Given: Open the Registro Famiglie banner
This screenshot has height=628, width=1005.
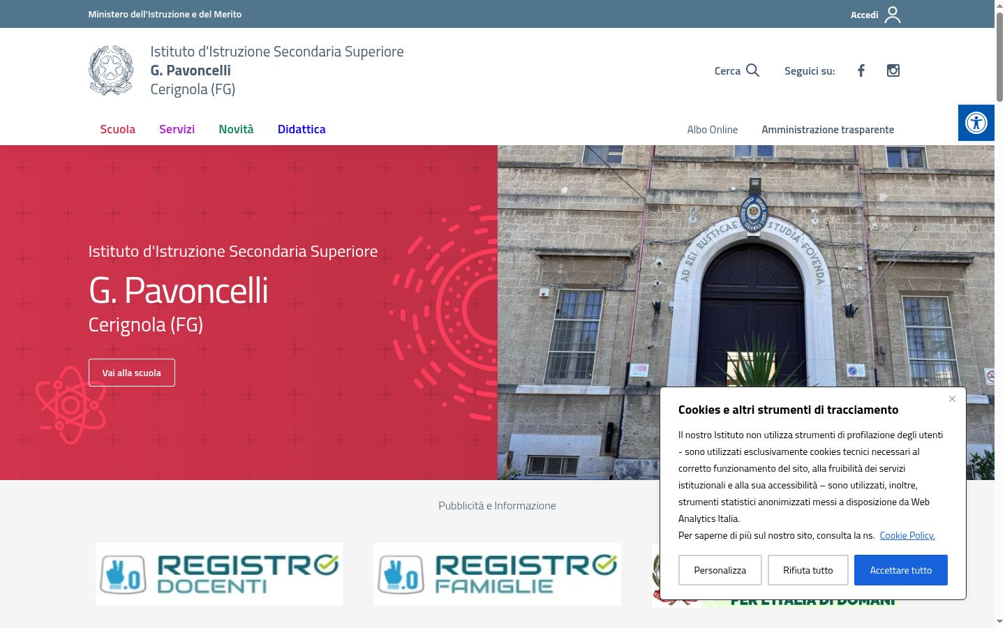Looking at the screenshot, I should (x=497, y=574).
